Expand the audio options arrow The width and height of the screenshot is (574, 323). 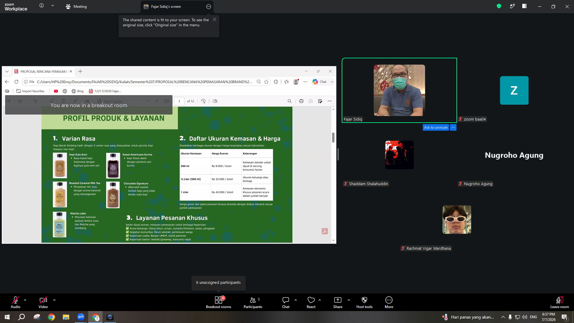25,300
